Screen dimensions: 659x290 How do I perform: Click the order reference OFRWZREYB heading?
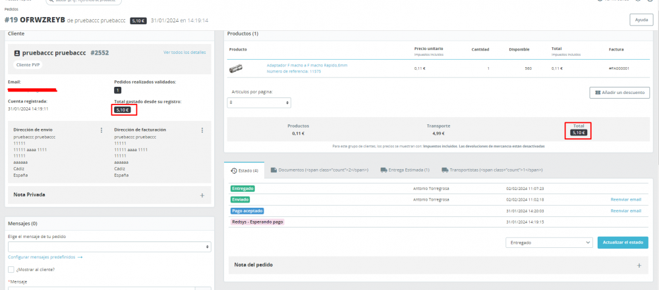click(x=42, y=20)
